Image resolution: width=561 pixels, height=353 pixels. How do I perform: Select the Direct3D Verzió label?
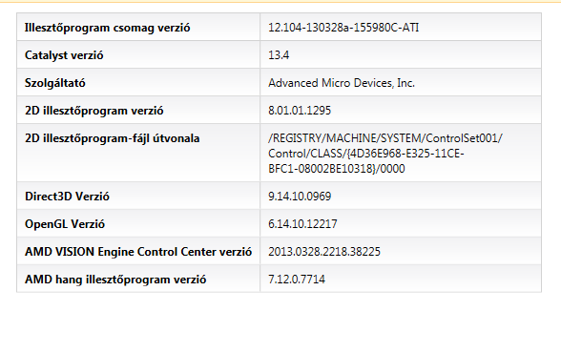[x=67, y=197]
